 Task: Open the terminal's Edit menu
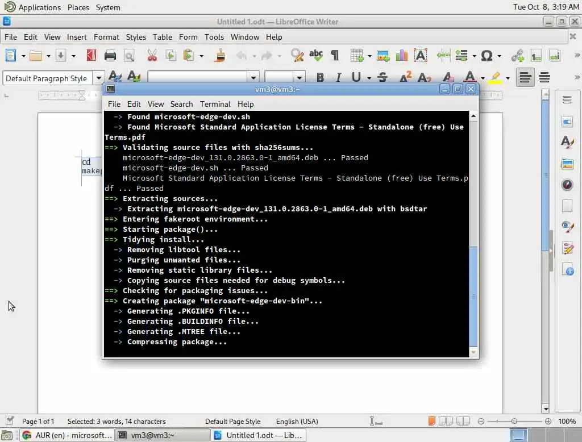134,105
